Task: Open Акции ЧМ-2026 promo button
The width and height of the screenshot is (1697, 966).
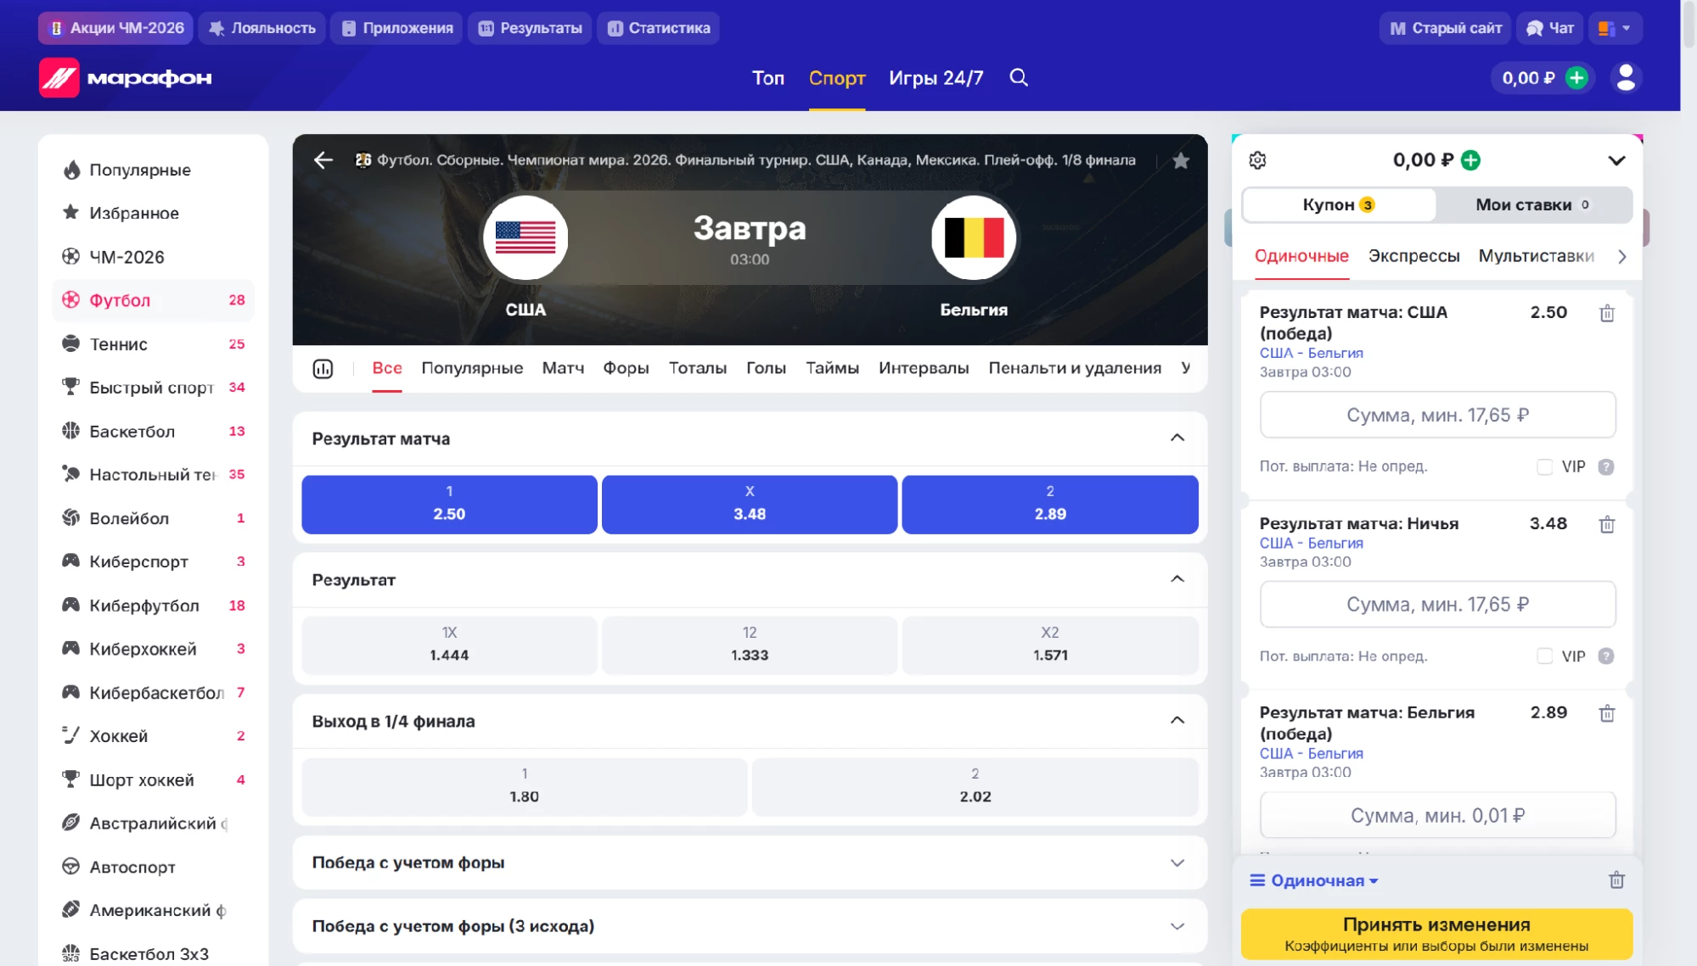Action: point(115,28)
